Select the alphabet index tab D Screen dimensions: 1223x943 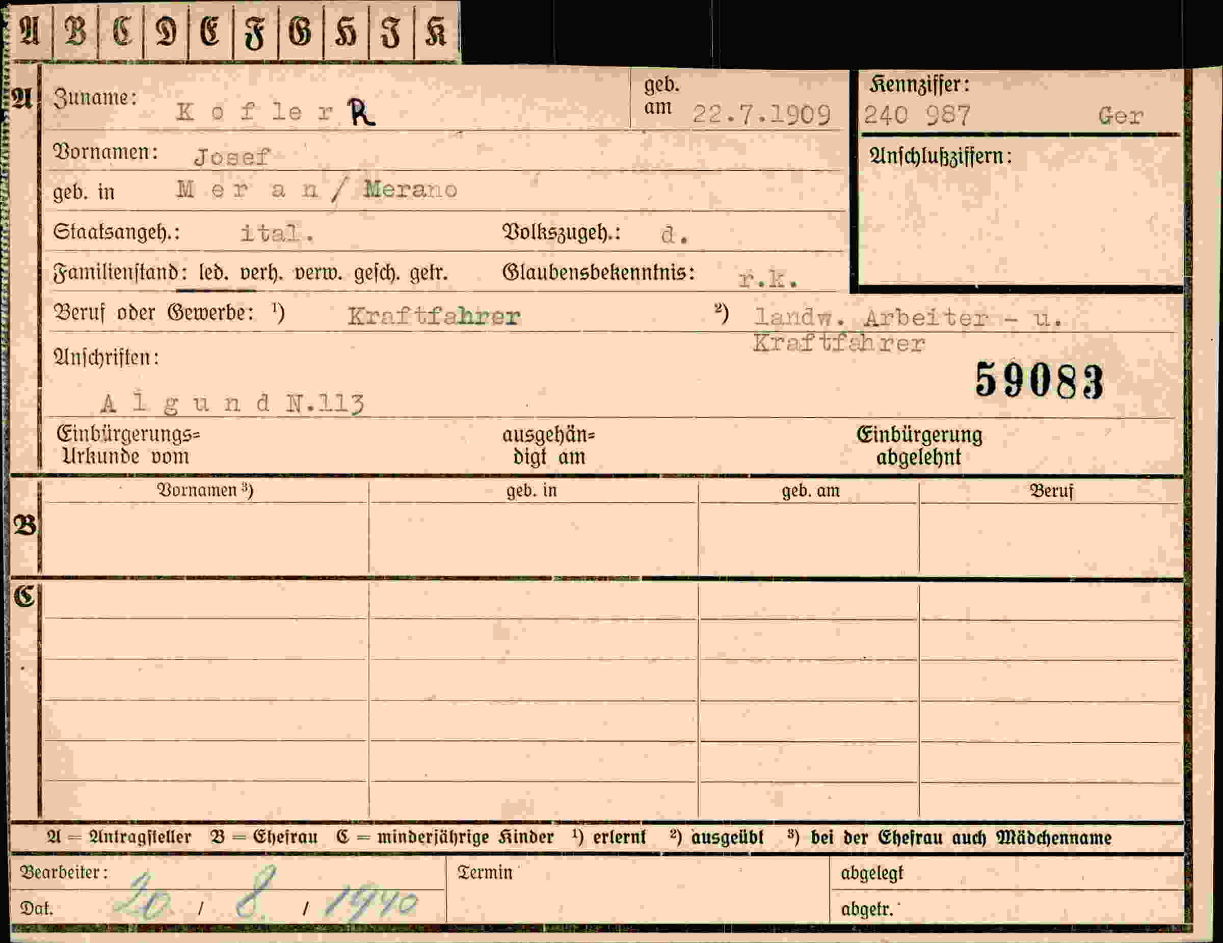[x=166, y=31]
